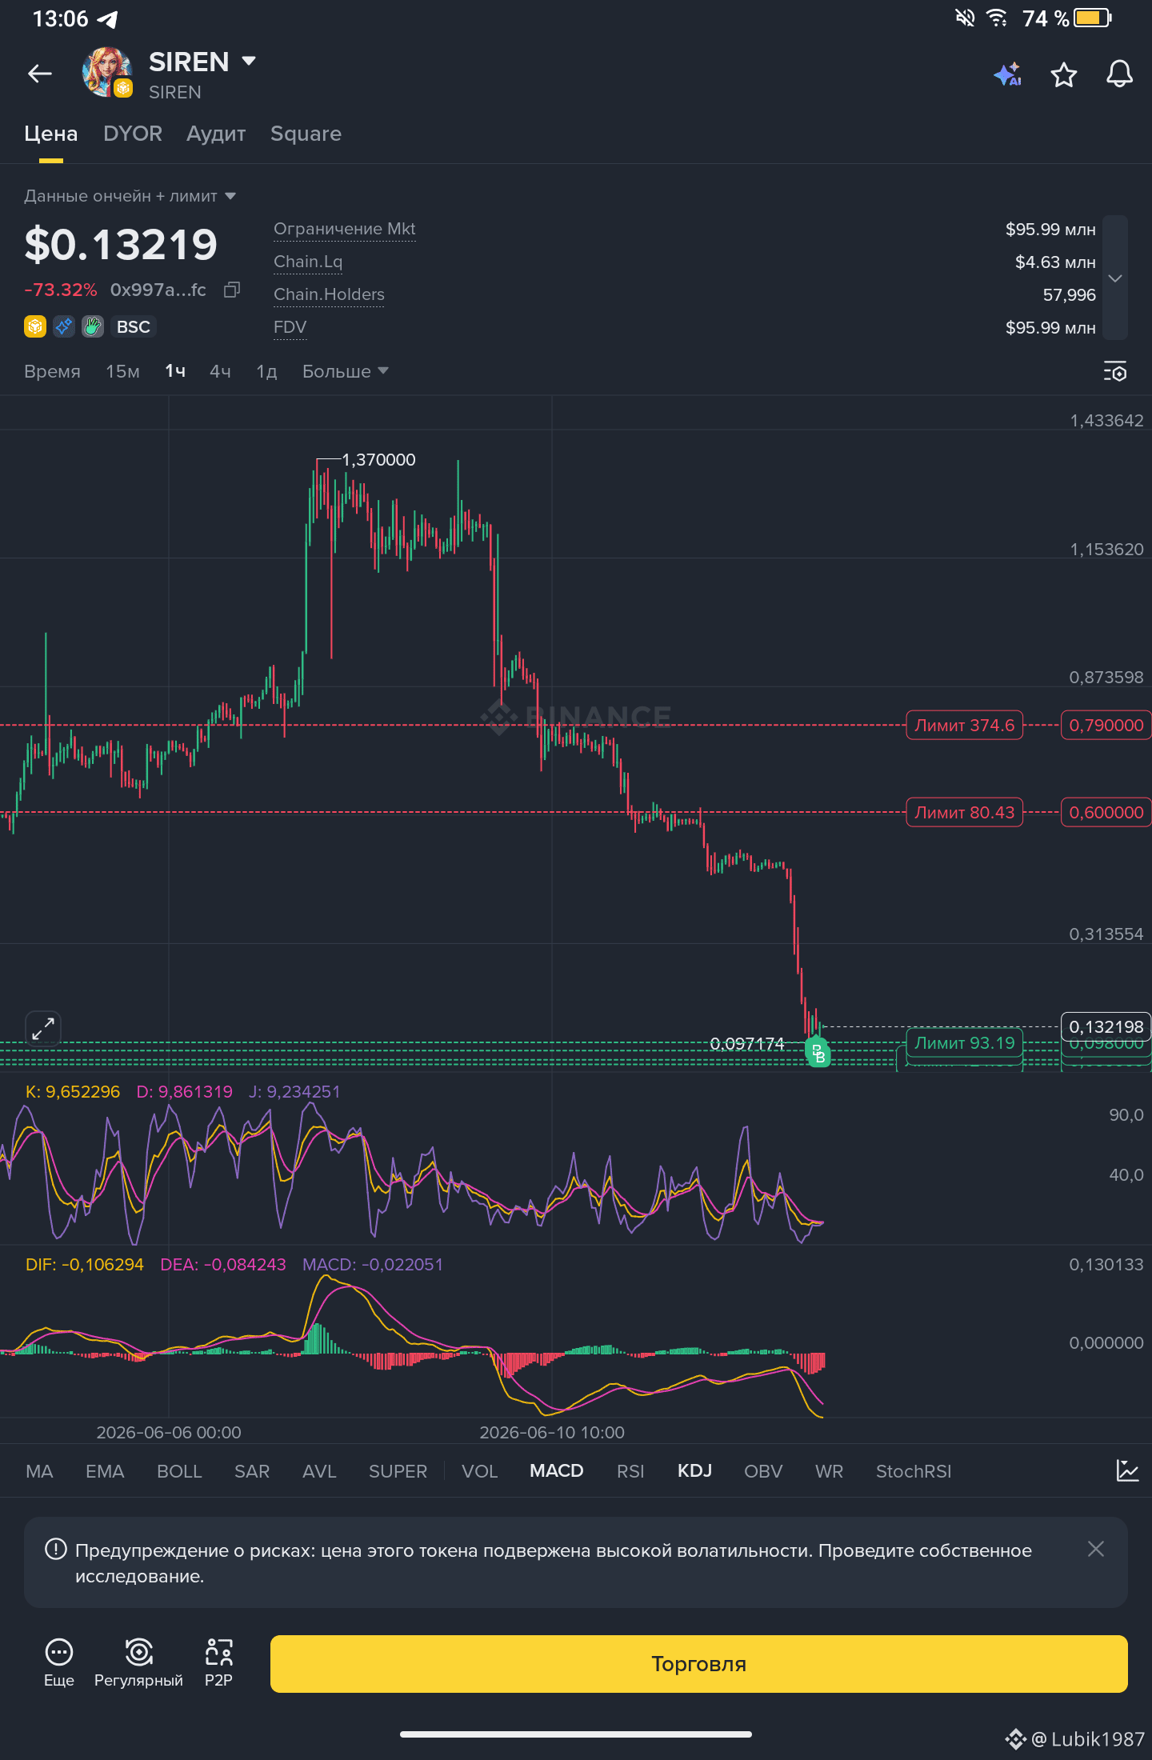The image size is (1152, 1760).
Task: Expand the token stats panel chevron
Action: [1115, 278]
